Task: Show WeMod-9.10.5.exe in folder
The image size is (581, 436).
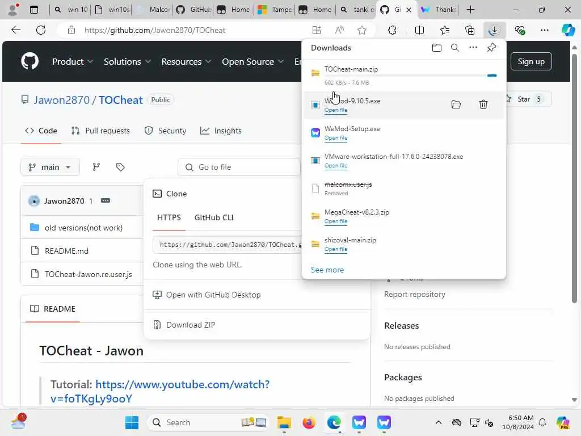Action: coord(456,104)
